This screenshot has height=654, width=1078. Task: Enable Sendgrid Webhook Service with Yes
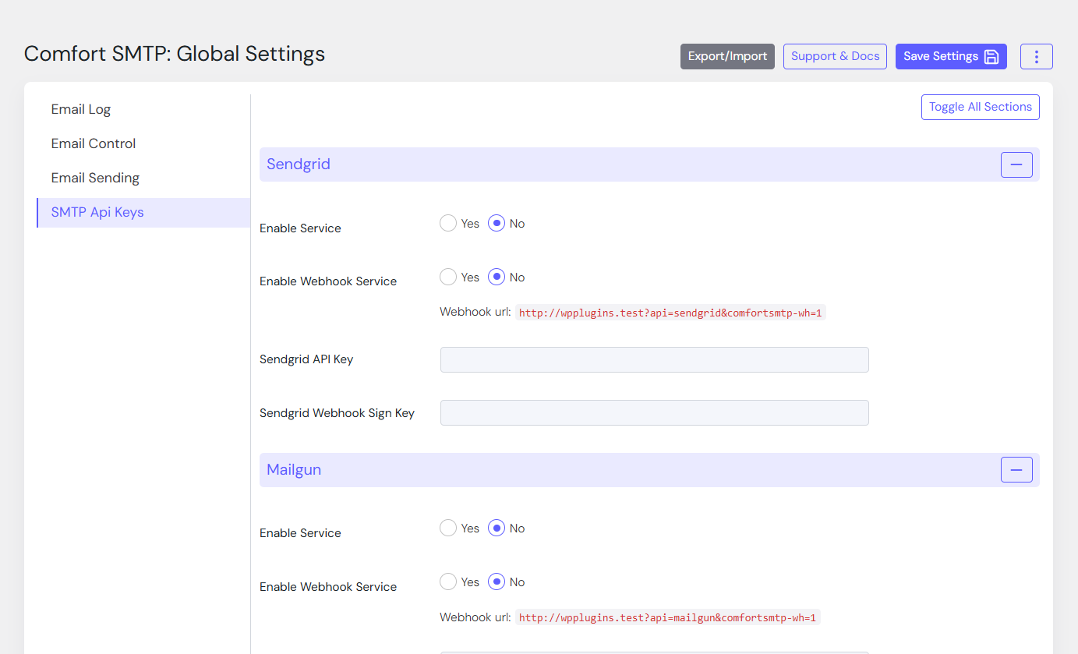[448, 278]
